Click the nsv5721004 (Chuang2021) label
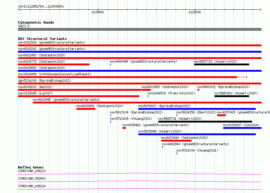Image resolution: width=270 pixels, height=193 pixels. coord(197,150)
